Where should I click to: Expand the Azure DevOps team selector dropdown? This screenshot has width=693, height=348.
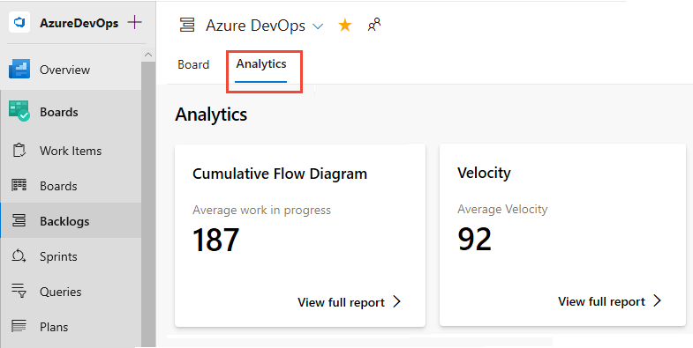(318, 26)
